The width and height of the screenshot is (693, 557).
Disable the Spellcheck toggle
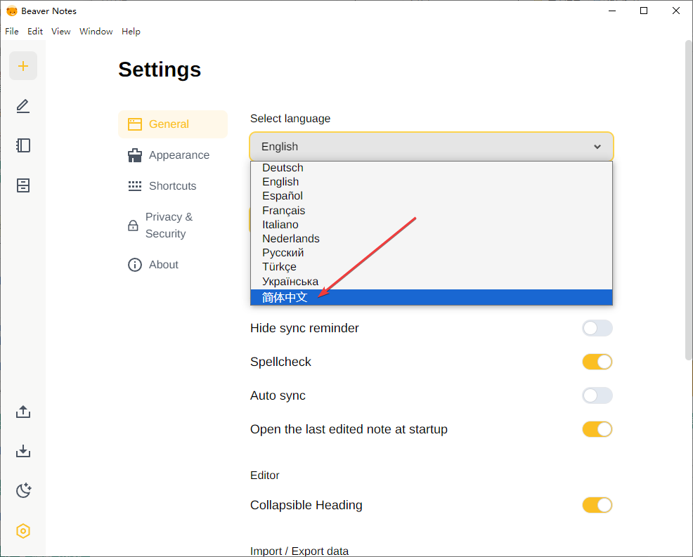click(597, 362)
